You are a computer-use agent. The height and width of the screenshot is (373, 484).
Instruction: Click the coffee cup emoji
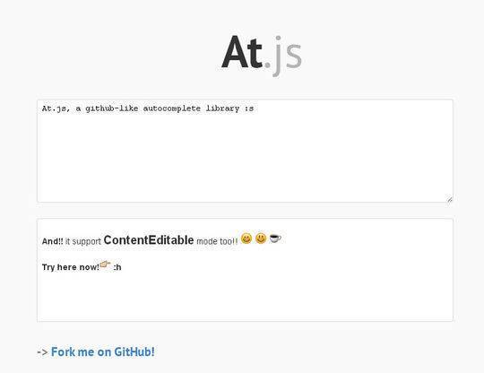click(275, 239)
